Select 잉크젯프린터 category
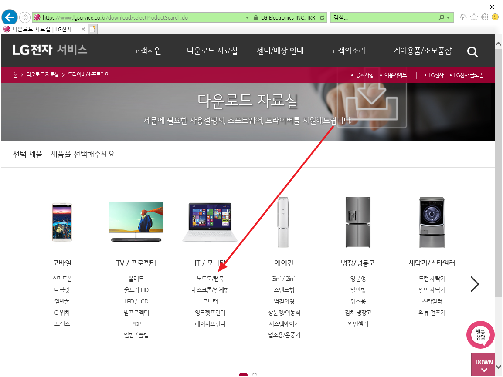This screenshot has height=377, width=503. [x=210, y=313]
